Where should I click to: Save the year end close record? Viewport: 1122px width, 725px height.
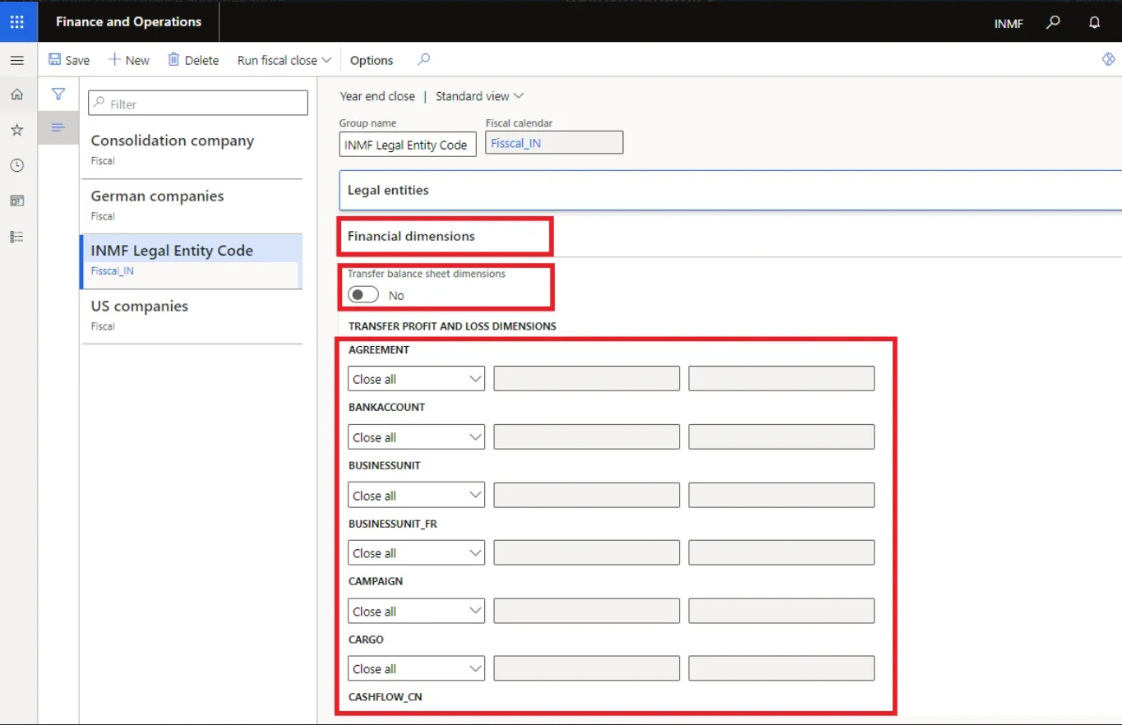(69, 60)
